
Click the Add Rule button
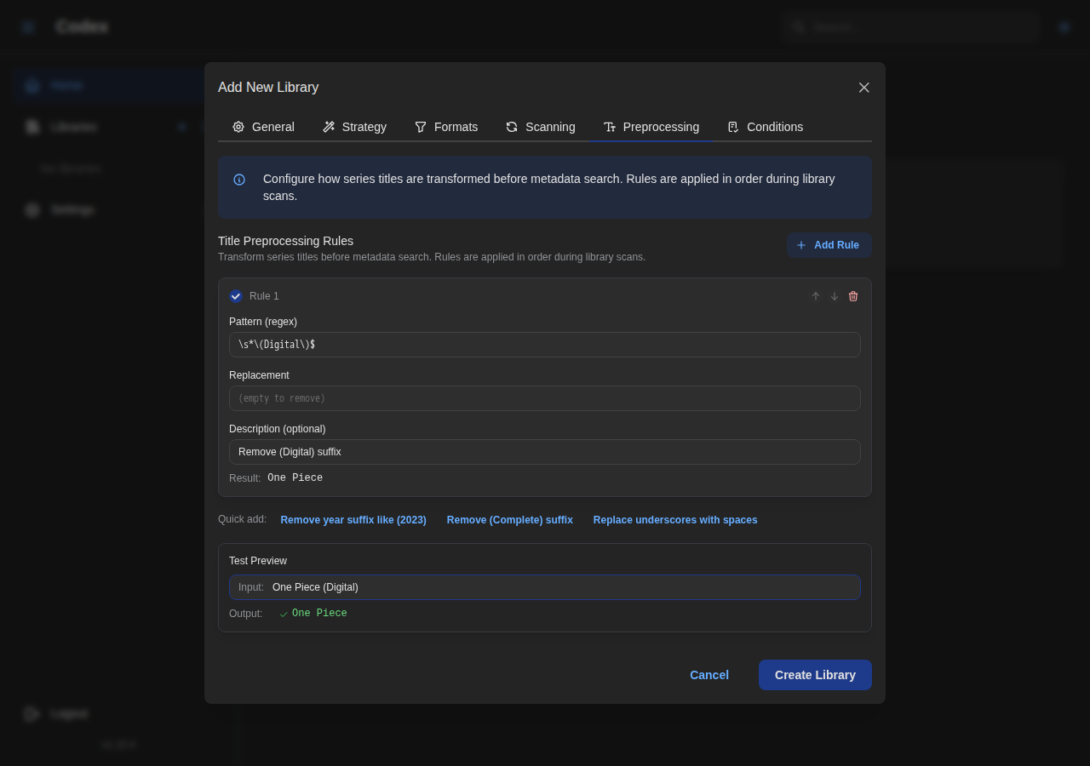829,245
